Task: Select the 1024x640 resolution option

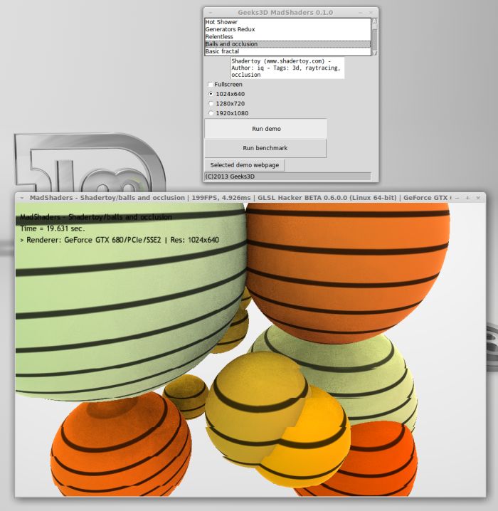Action: 211,94
